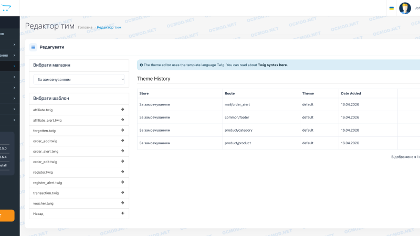This screenshot has width=420, height=236.
Task: Select the common/footer route cell
Action: [x=261, y=117]
